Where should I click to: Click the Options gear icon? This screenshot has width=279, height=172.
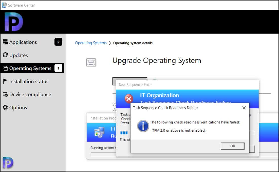(x=5, y=107)
